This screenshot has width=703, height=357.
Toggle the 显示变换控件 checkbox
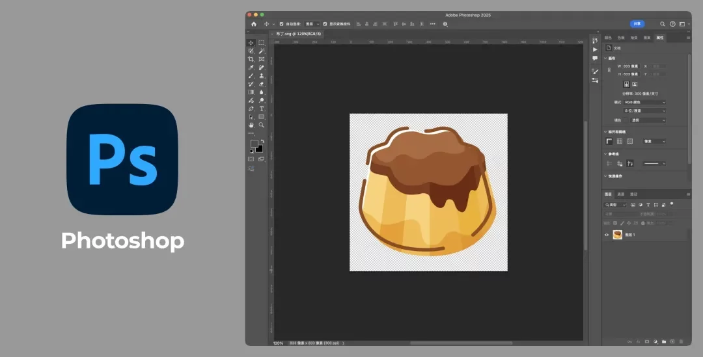(325, 24)
